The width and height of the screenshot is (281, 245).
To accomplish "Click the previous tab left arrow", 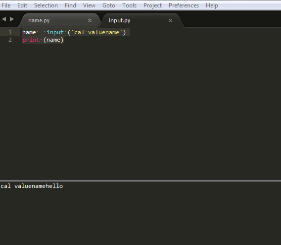I will point(4,19).
